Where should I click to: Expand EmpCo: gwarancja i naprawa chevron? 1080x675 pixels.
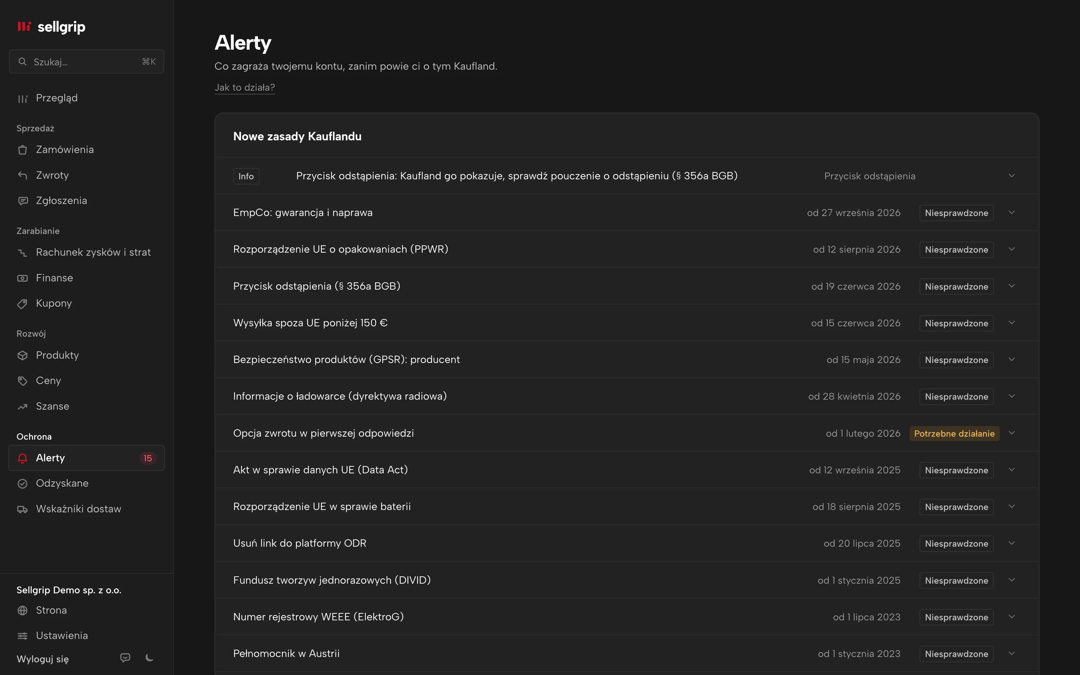pyautogui.click(x=1012, y=213)
